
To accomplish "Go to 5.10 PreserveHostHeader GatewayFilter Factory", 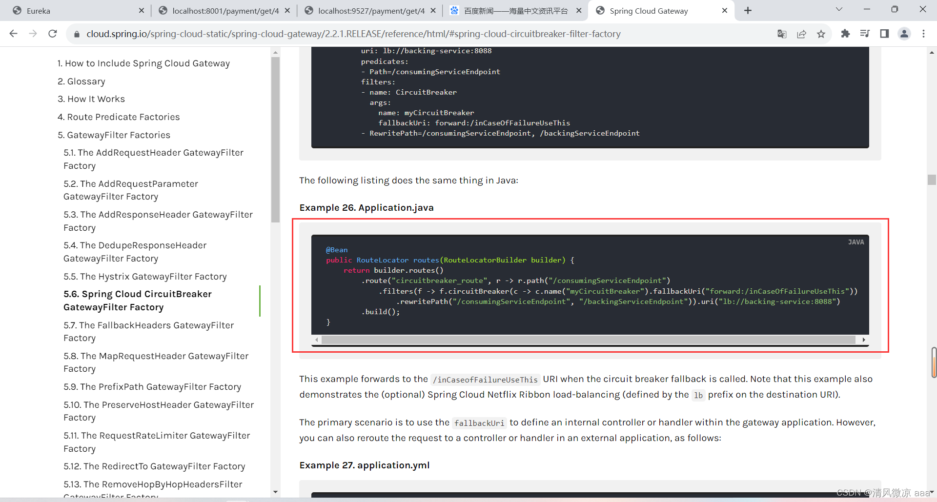I will click(x=159, y=411).
